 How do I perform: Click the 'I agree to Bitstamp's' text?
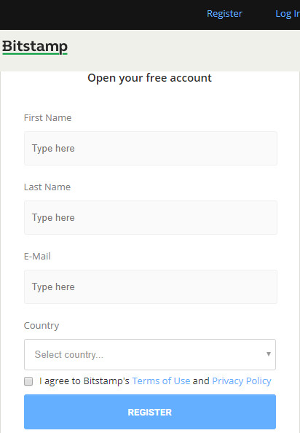[x=84, y=381]
